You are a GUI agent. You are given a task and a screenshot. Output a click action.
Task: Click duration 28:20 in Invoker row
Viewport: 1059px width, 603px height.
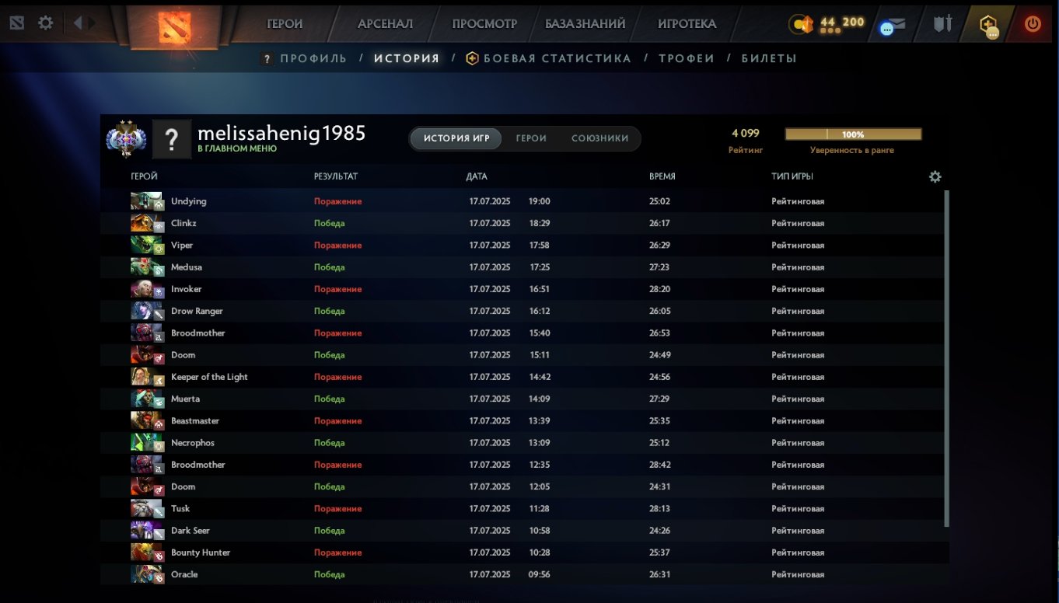(659, 289)
